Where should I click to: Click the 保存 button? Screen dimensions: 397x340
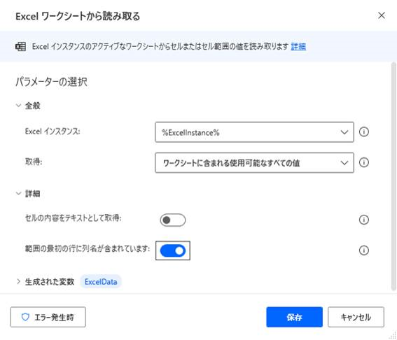point(295,317)
